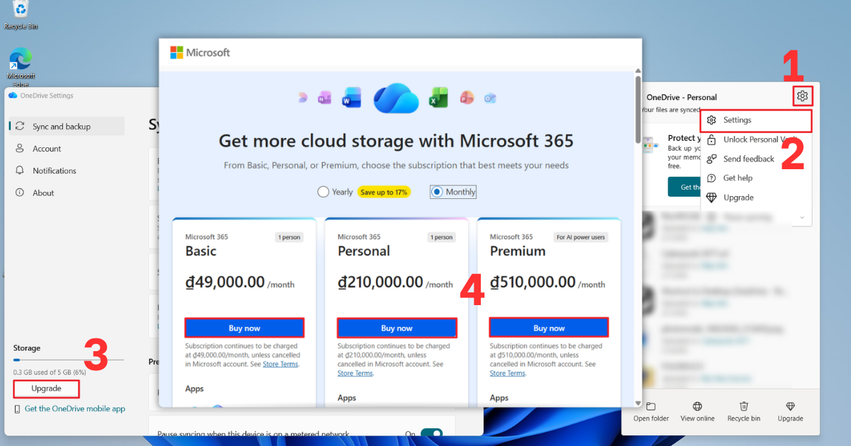
Task: Click Buy now for the Premium plan
Action: point(549,328)
